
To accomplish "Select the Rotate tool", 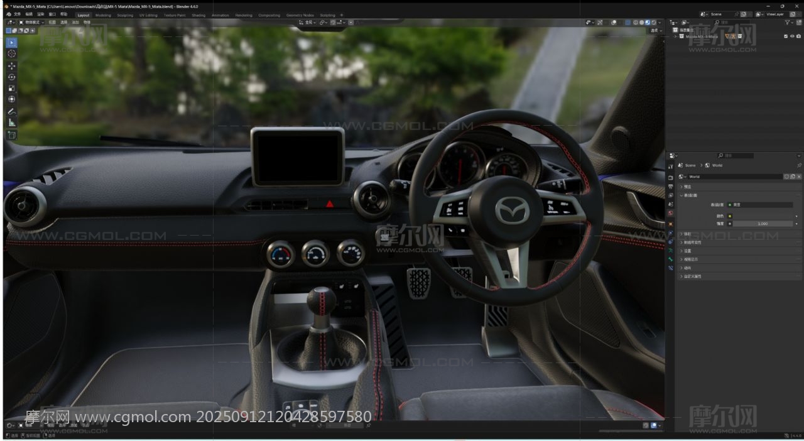I will pos(12,77).
